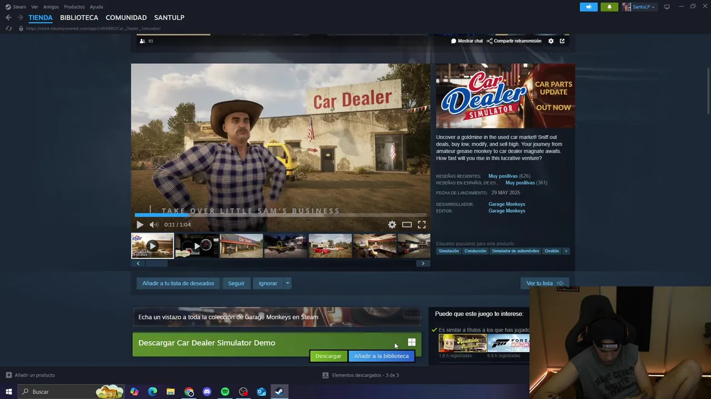Viewport: 711px width, 399px height.
Task: Click the Mostrar chat option
Action: (x=467, y=41)
